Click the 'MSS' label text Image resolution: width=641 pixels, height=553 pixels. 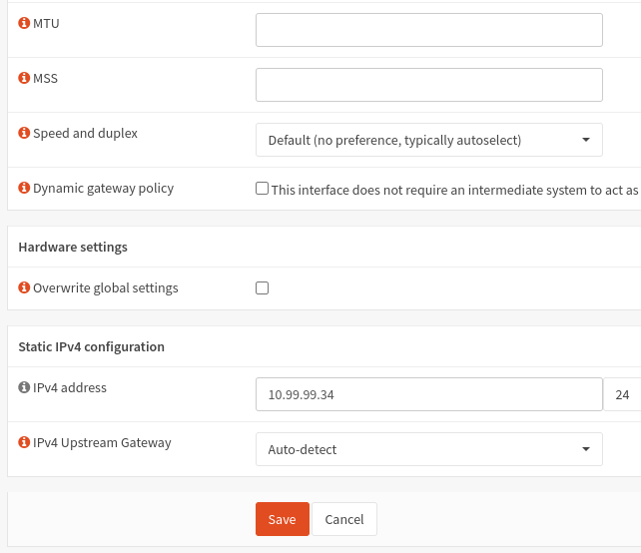coord(45,79)
